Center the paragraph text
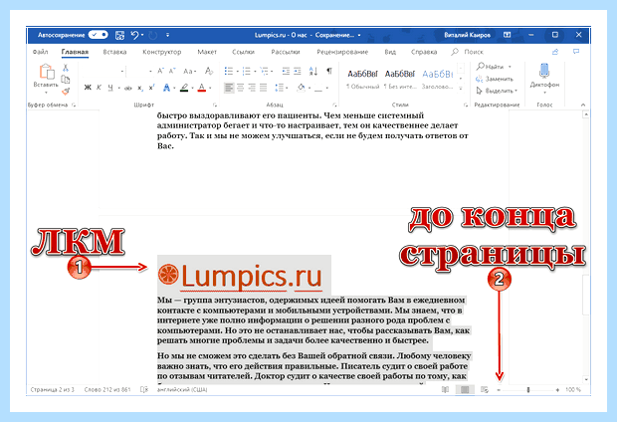Image resolution: width=617 pixels, height=422 pixels. pyautogui.click(x=240, y=88)
